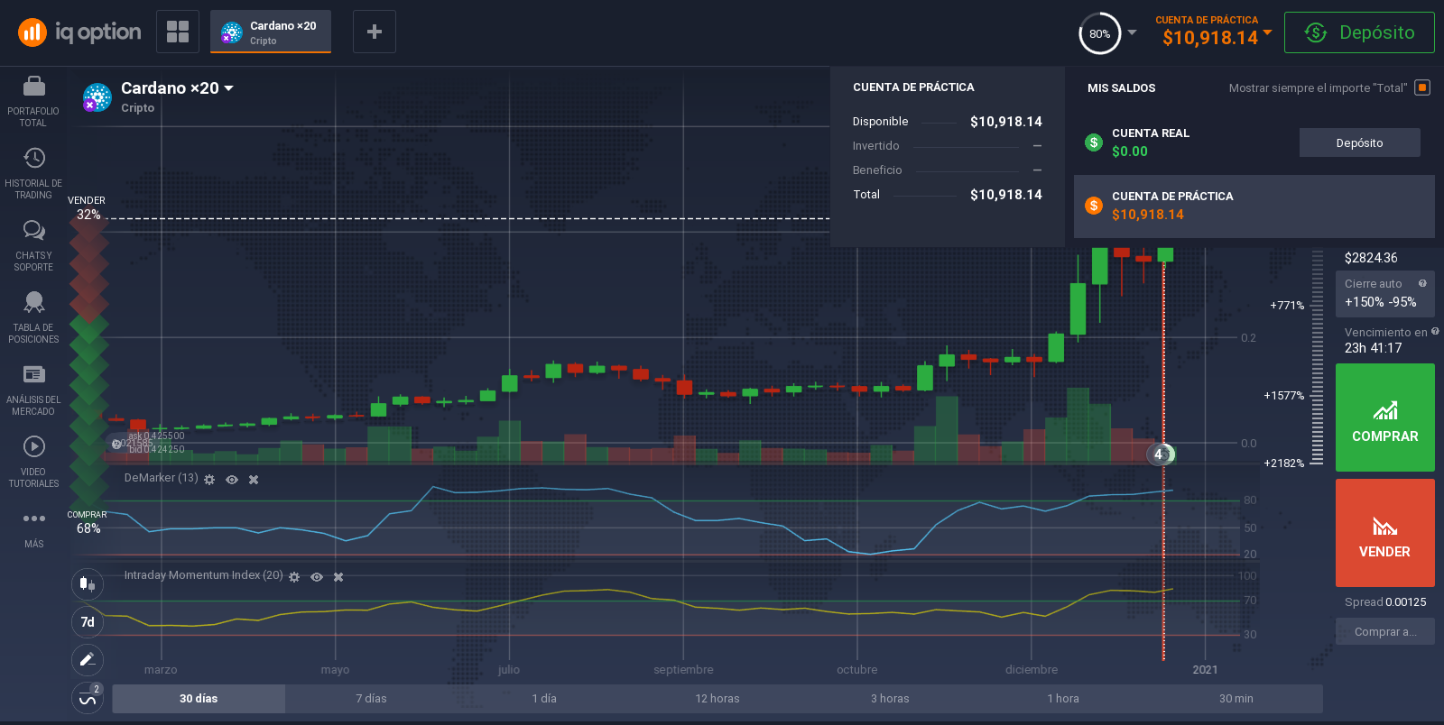
Task: Open the chart type candlestick selector
Action: coord(88,583)
